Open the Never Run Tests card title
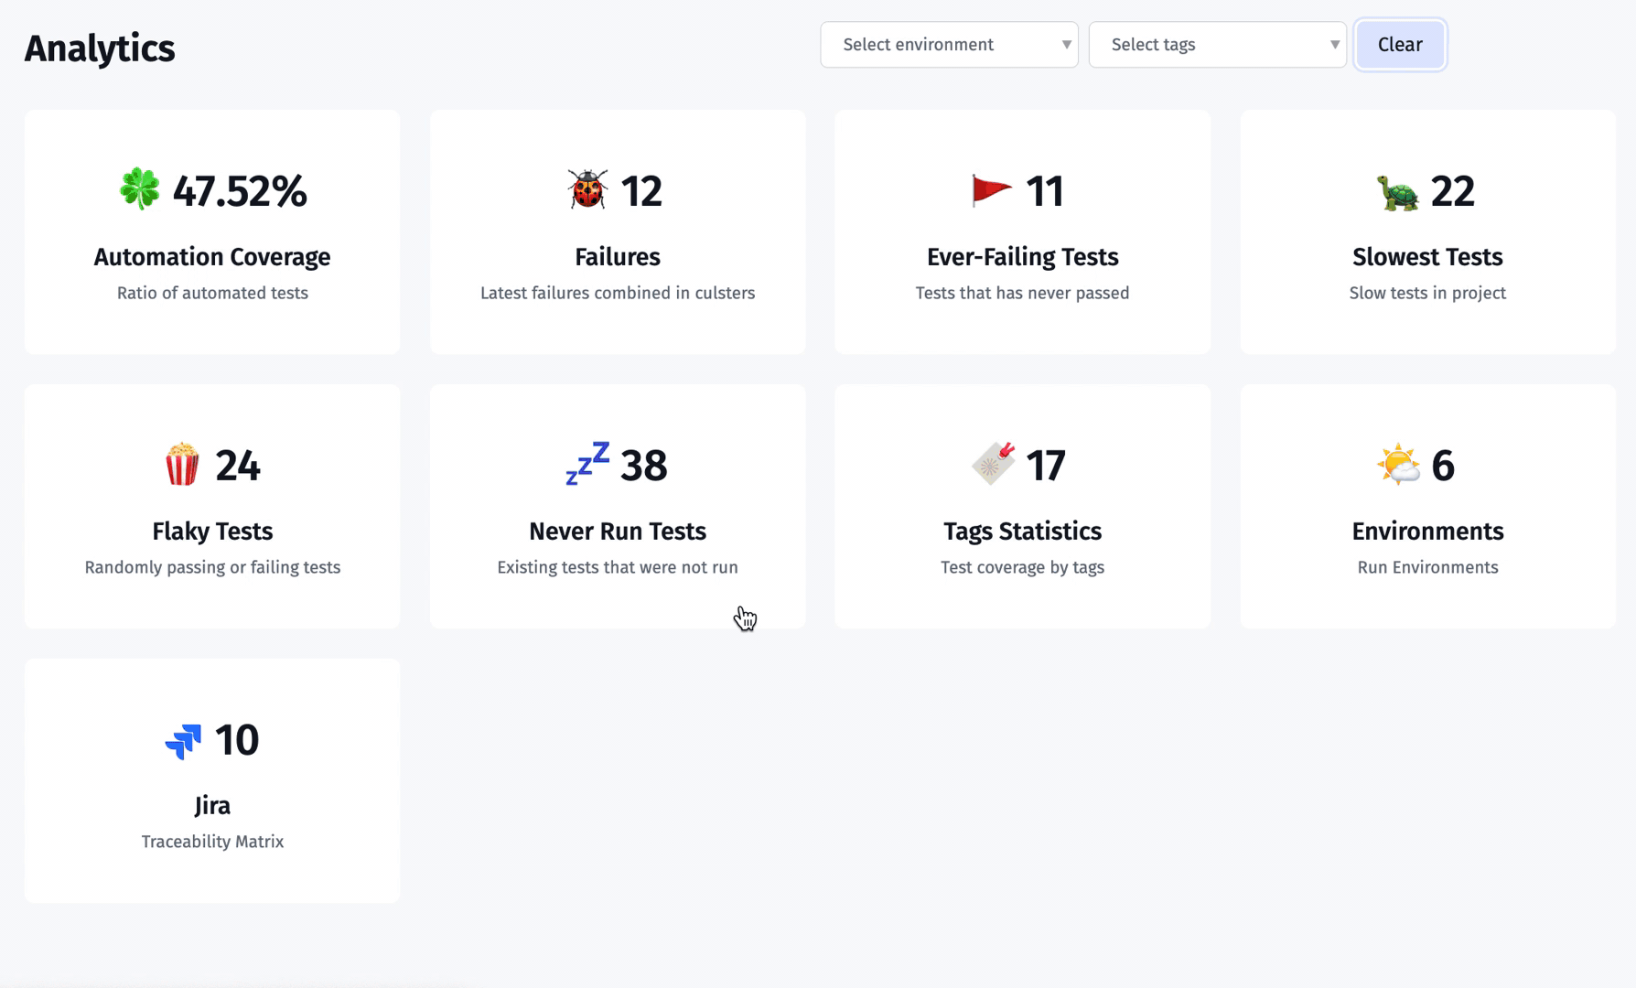Image resolution: width=1636 pixels, height=988 pixels. 618,532
